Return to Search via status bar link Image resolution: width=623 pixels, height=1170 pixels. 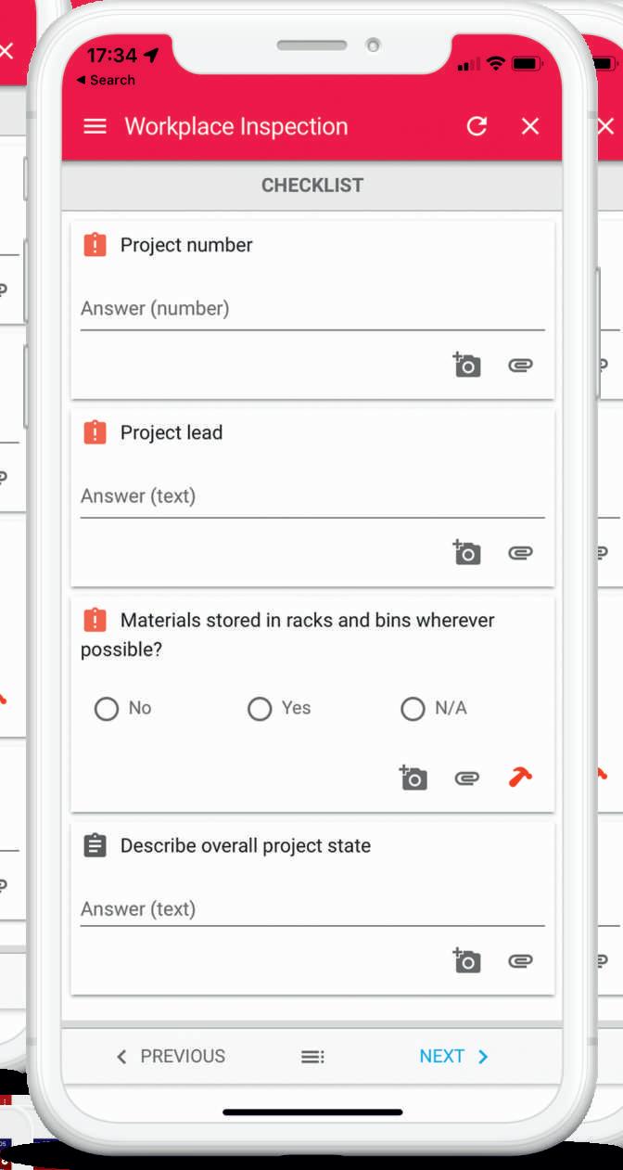coord(106,81)
